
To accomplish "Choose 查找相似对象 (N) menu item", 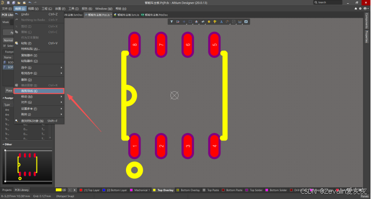I will [39, 121].
